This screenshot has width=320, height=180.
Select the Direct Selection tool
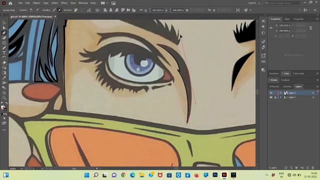point(4,28)
